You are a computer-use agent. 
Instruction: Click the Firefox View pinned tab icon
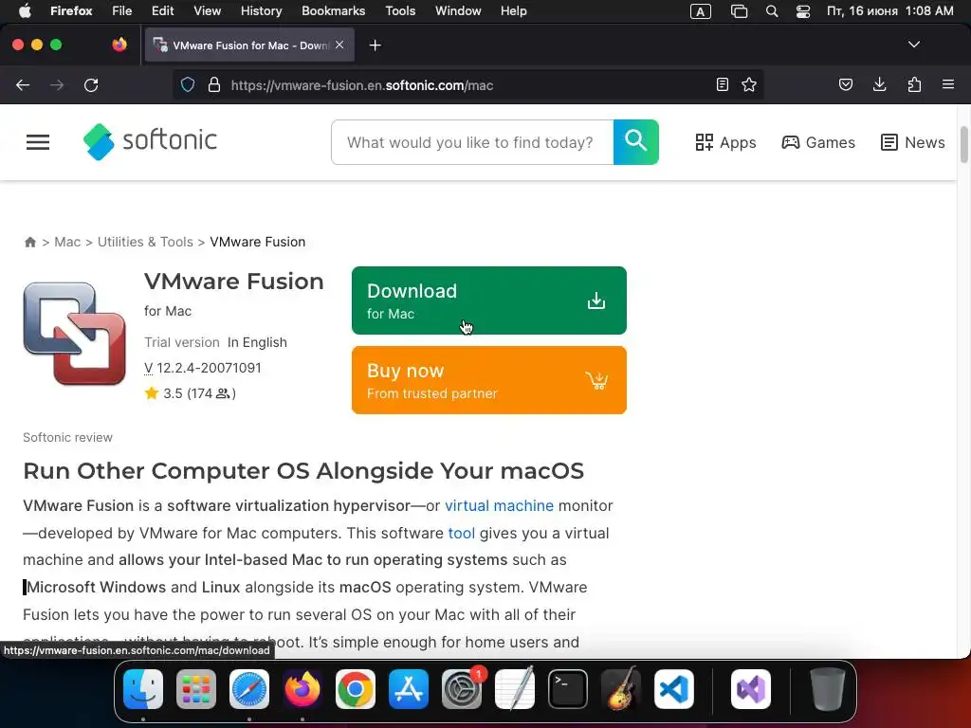(119, 45)
